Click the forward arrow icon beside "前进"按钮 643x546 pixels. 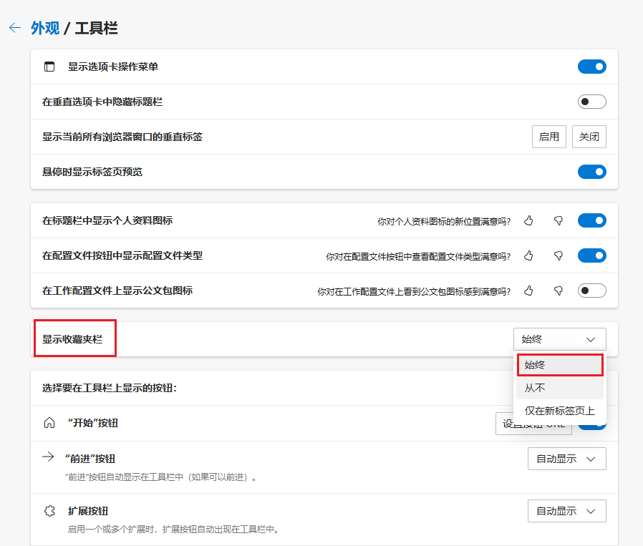click(x=49, y=458)
